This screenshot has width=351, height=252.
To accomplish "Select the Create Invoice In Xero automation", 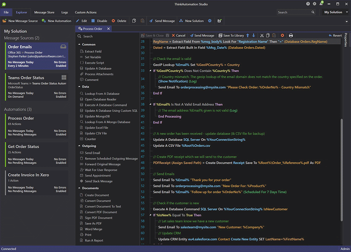I will [37, 183].
